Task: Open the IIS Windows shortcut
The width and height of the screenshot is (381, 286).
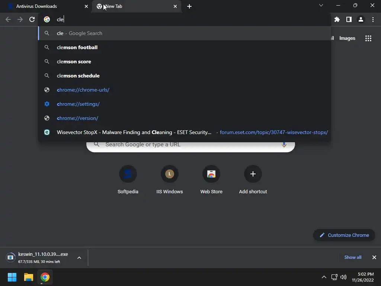Action: [x=170, y=179]
